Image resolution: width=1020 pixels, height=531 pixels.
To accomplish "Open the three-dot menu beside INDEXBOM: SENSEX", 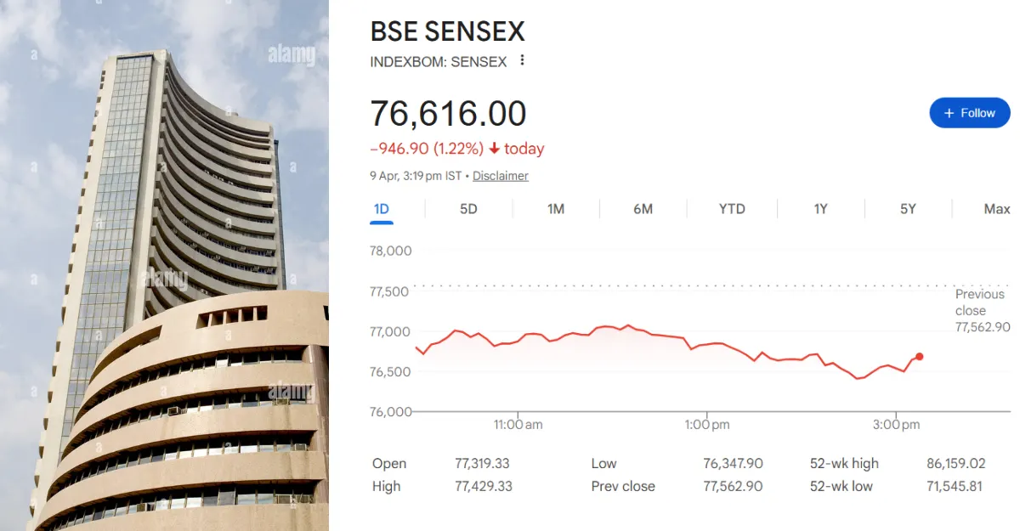I will [x=522, y=60].
